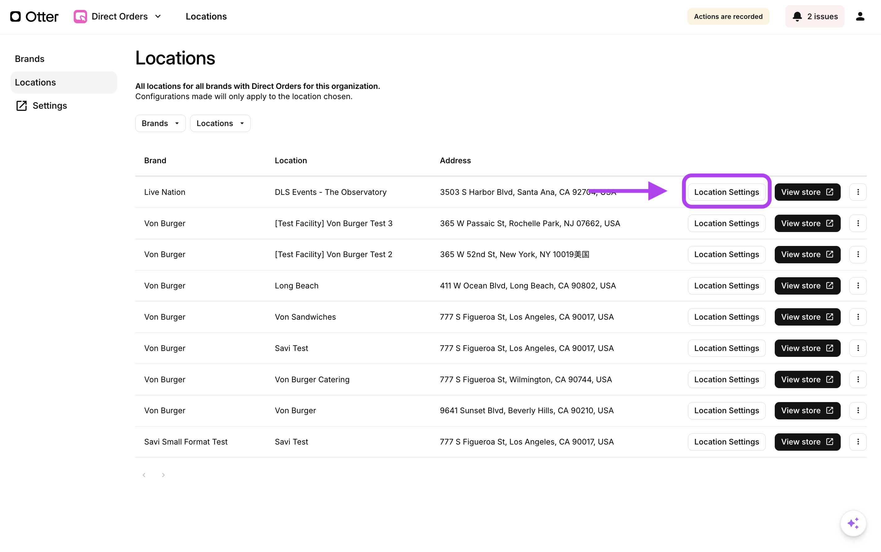Select Locations in the left sidebar
The image size is (881, 552).
pos(35,82)
